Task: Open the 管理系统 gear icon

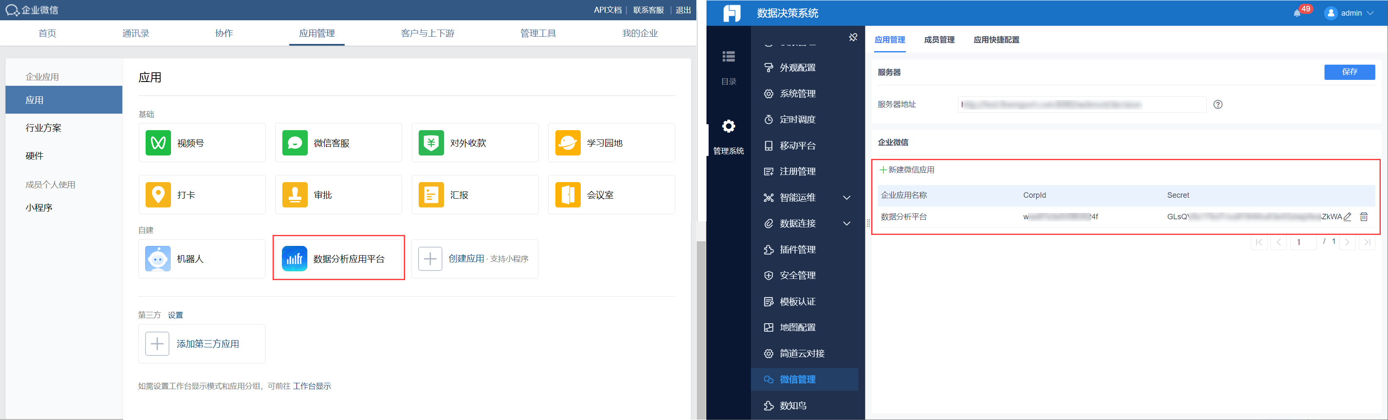Action: coord(728,126)
